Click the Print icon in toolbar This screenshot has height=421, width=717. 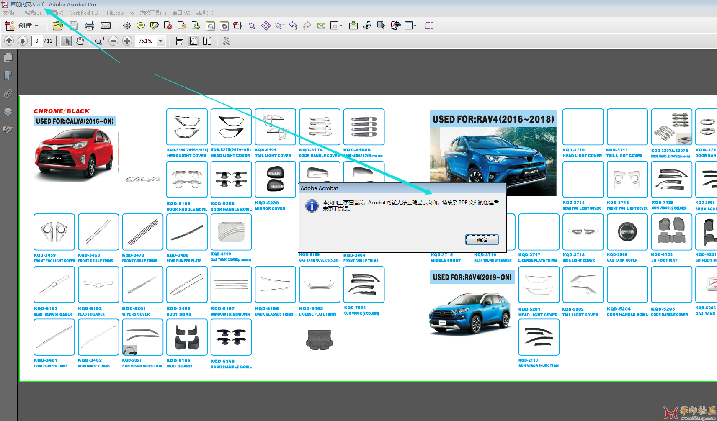pyautogui.click(x=89, y=26)
